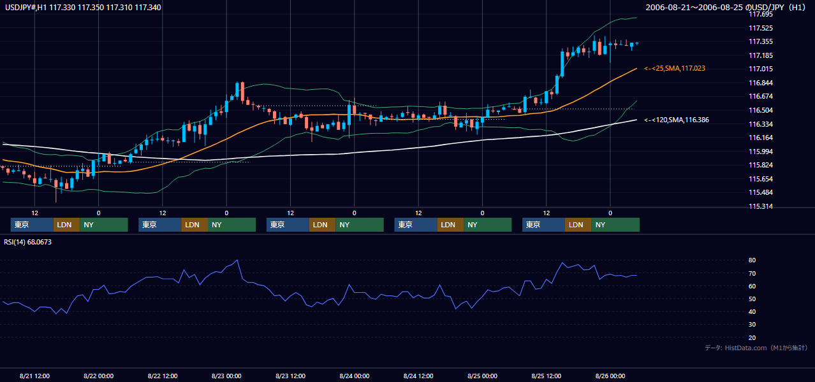Click RSI scale value 50
This screenshot has width=815, height=382.
click(x=752, y=299)
